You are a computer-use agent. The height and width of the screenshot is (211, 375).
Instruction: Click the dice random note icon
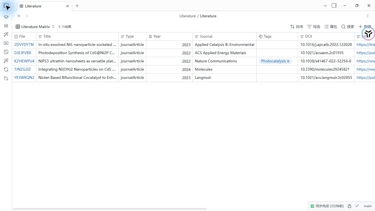tap(6, 52)
